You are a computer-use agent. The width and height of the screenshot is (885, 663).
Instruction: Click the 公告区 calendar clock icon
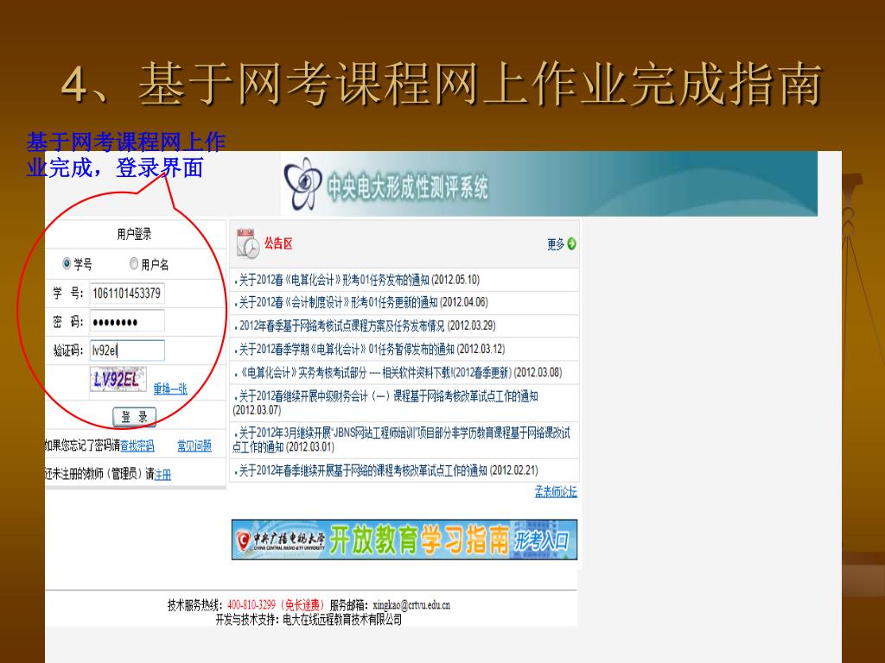click(248, 243)
